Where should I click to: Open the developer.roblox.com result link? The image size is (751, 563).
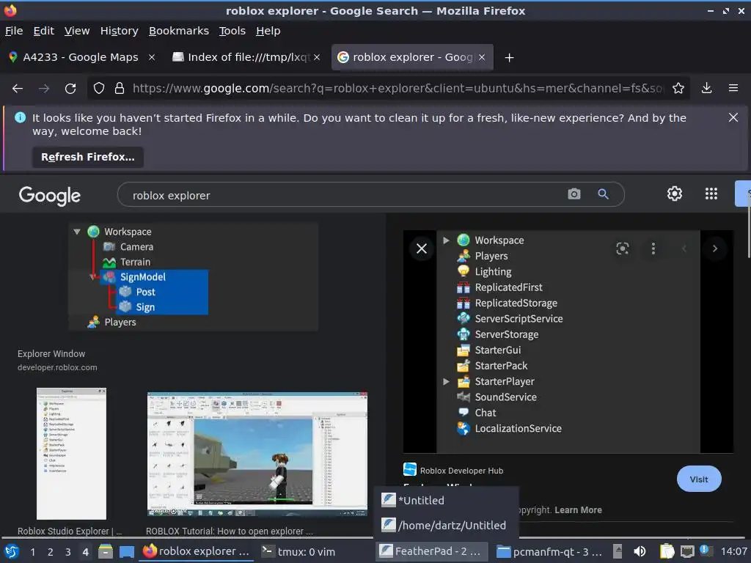[x=57, y=367]
